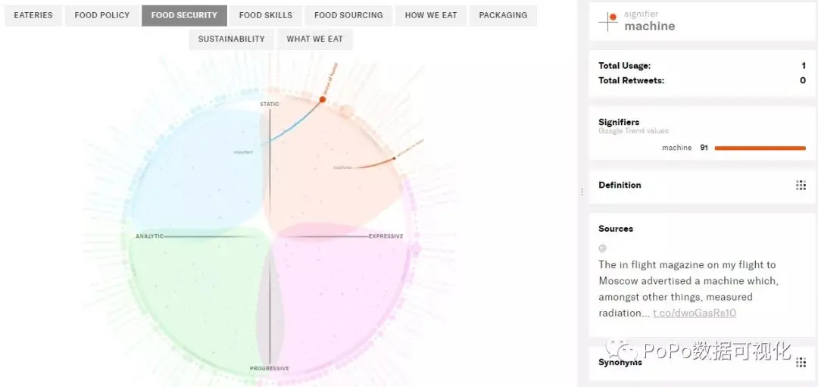Switch to the Eateries tab
Screen dimensions: 818x387
(33, 15)
